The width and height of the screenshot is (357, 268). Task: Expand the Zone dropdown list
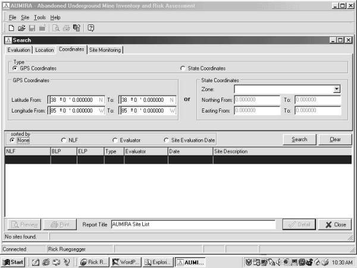click(x=337, y=89)
